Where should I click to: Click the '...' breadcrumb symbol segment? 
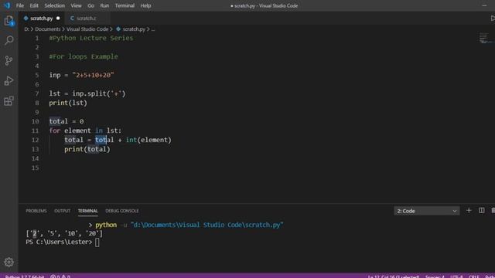pos(153,29)
